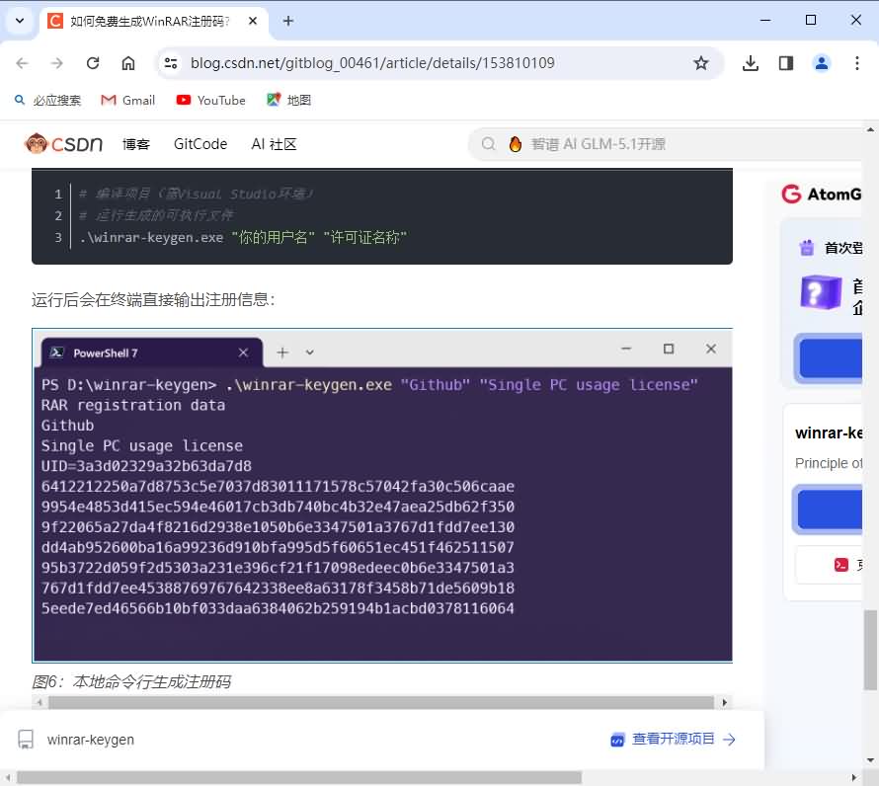Open the Chrome three-dot menu
Viewport: 879px width, 786px height.
click(x=856, y=63)
